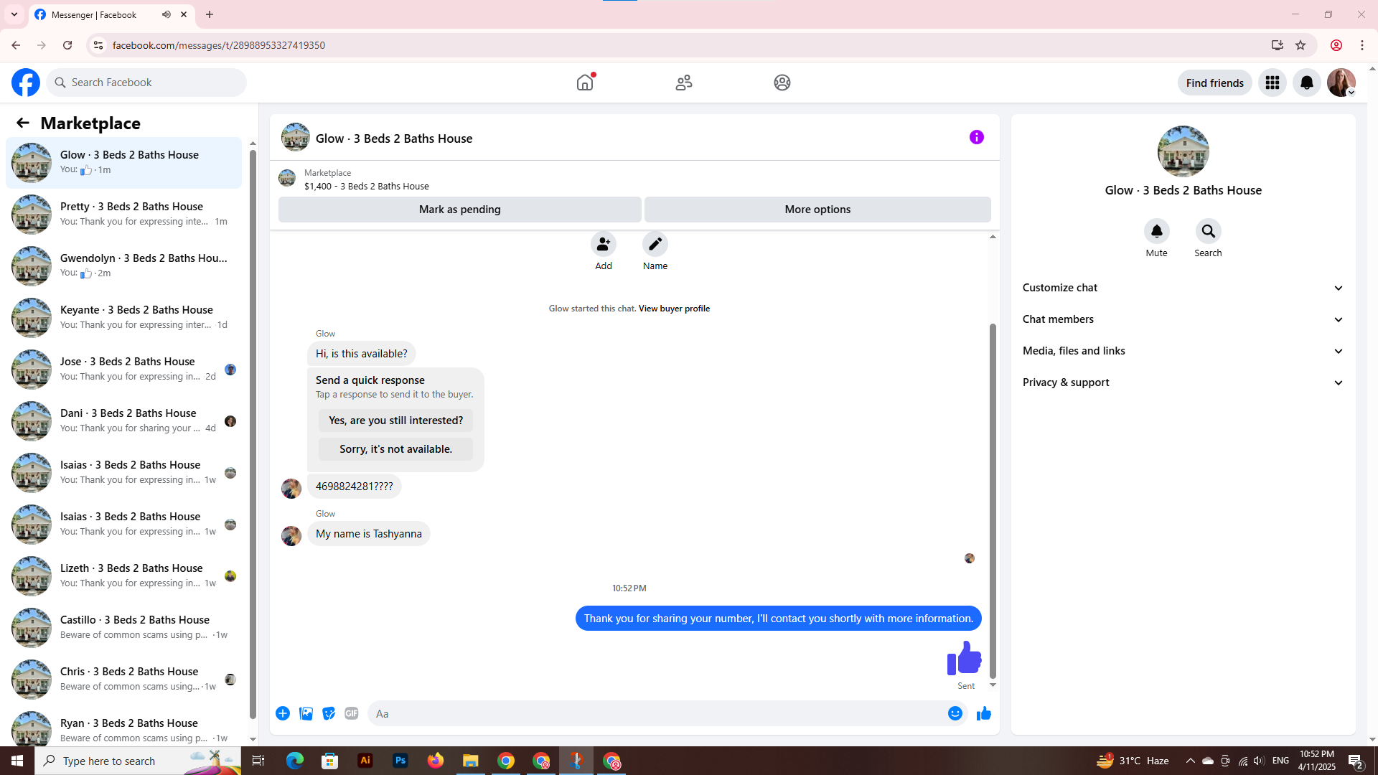
Task: Go back from Marketplace chats list
Action: tap(23, 123)
